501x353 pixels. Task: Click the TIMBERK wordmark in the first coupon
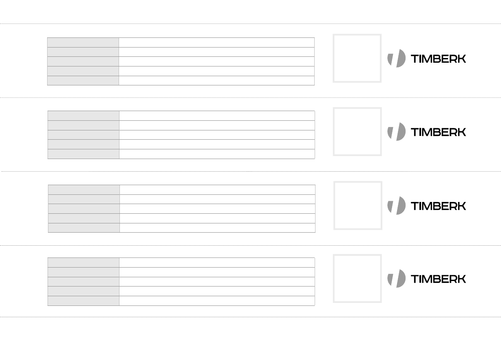(438, 58)
